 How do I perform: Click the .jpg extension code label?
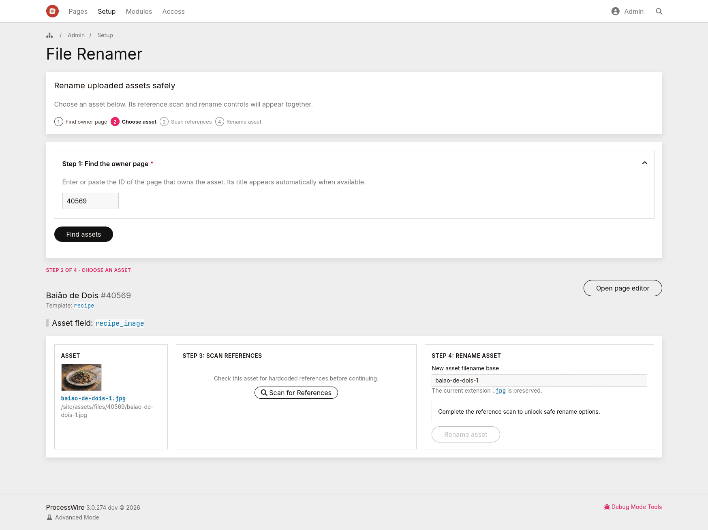coord(499,391)
